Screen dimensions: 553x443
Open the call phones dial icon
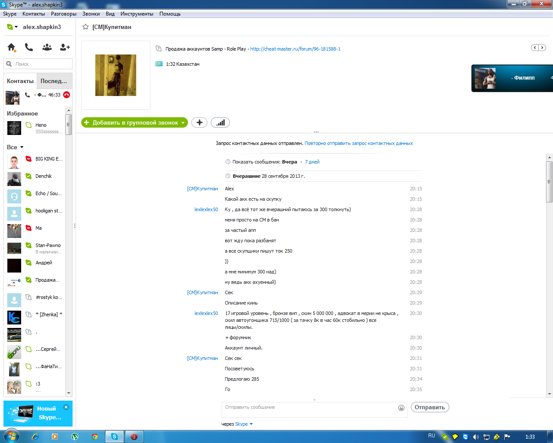[29, 47]
